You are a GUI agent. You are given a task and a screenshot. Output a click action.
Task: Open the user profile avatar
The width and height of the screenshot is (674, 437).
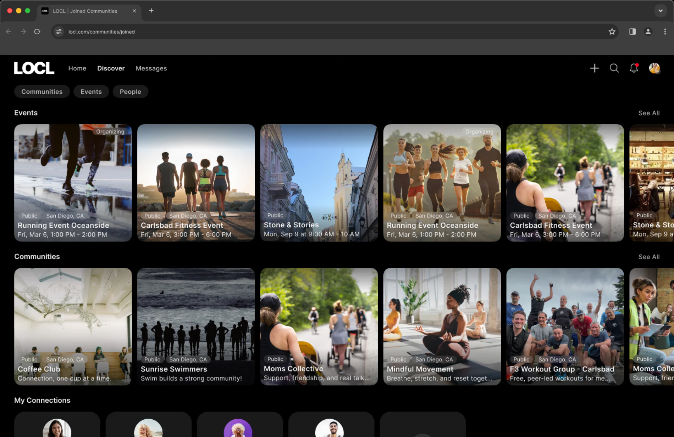tap(654, 68)
